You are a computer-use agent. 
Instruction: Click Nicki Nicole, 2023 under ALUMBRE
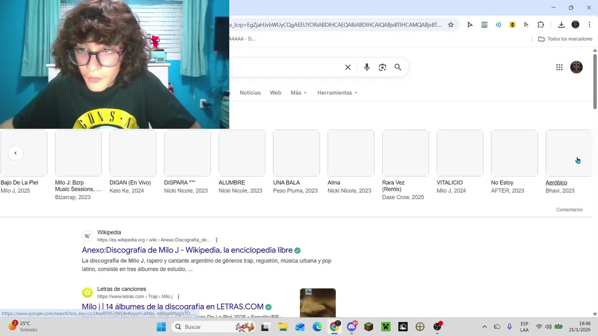[240, 191]
